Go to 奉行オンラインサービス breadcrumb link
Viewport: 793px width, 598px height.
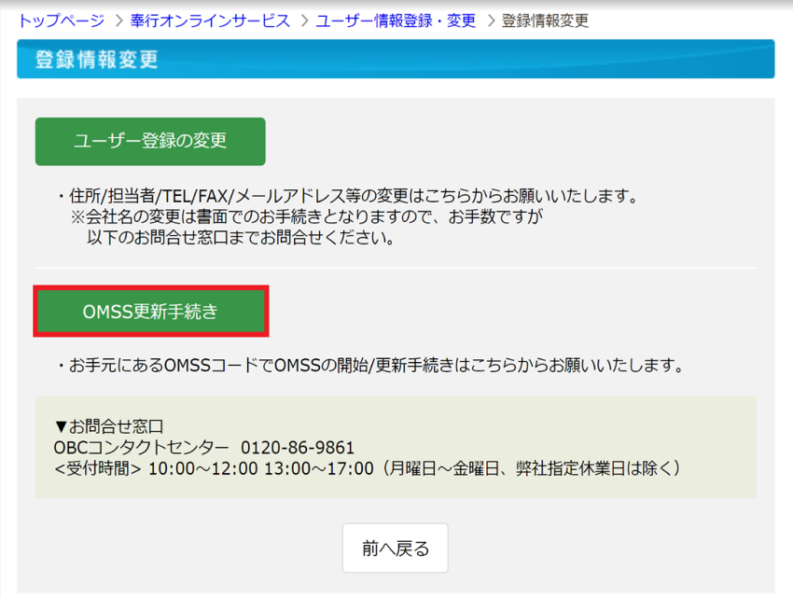(x=210, y=21)
